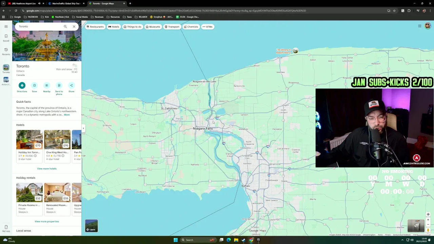This screenshot has height=244, width=434.
Task: Click the Niagara-on-the-Lake label
Action: [204, 81]
